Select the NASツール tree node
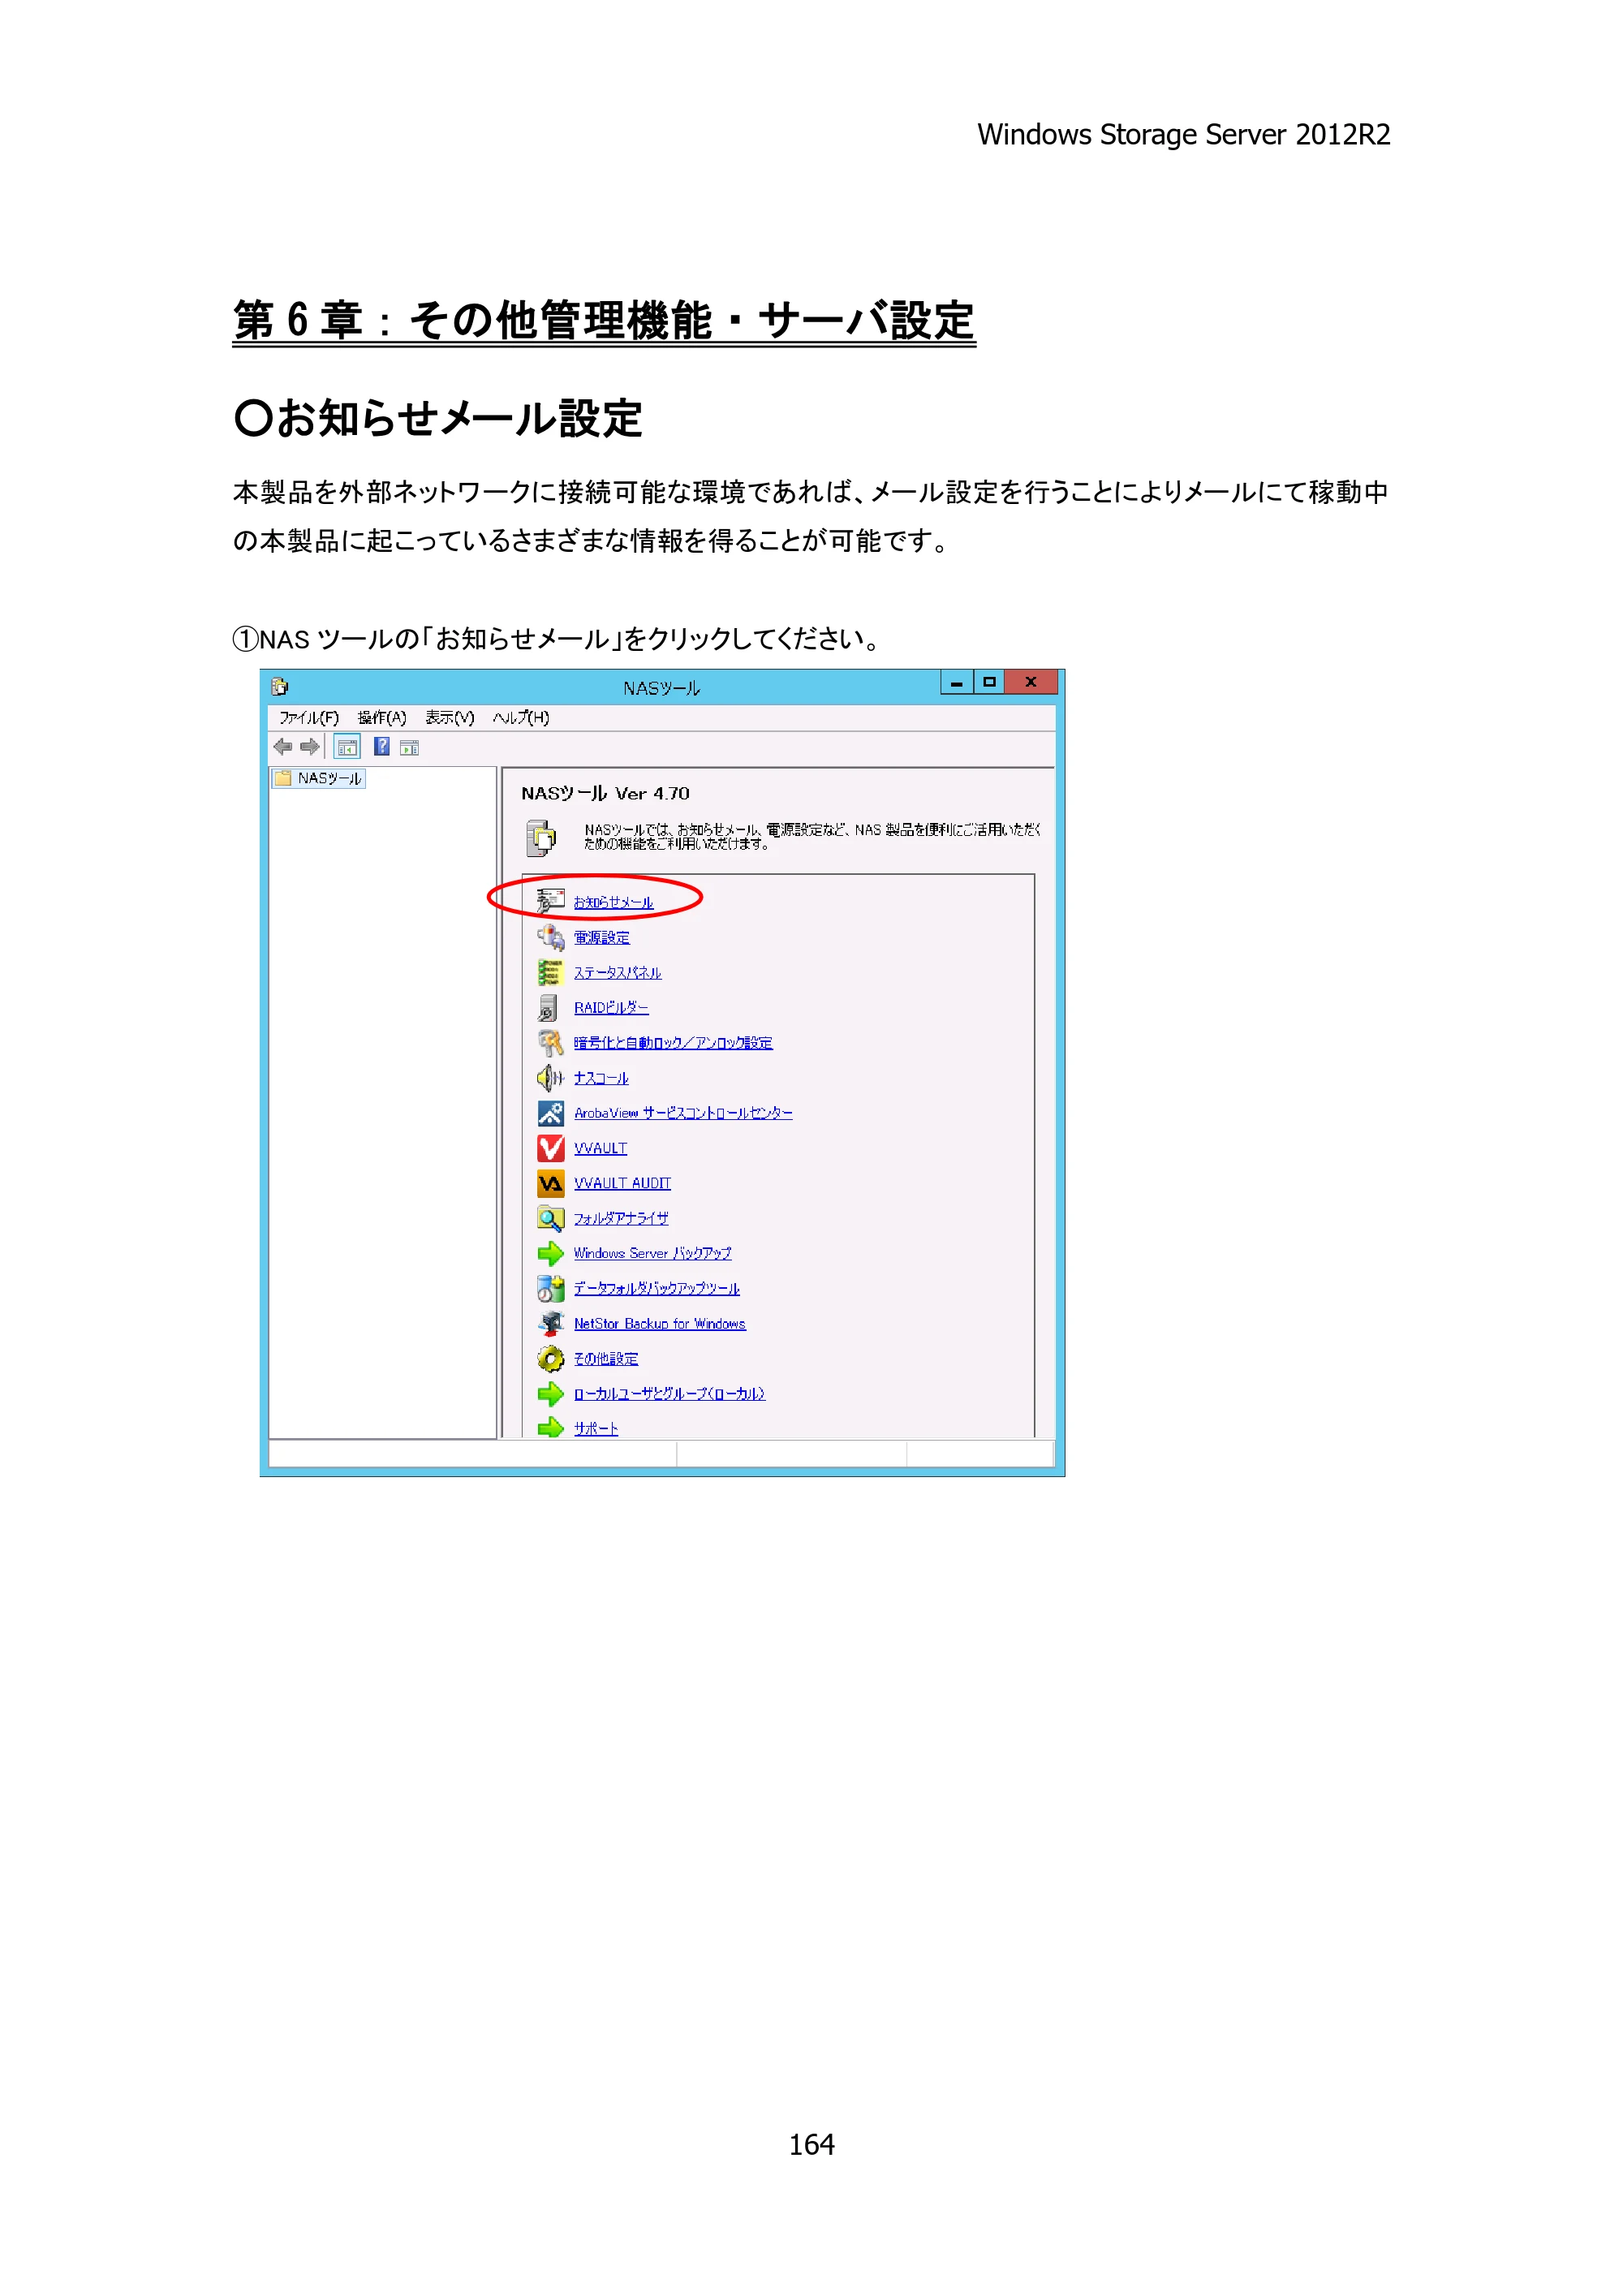This screenshot has height=2296, width=1623. pos(319,778)
